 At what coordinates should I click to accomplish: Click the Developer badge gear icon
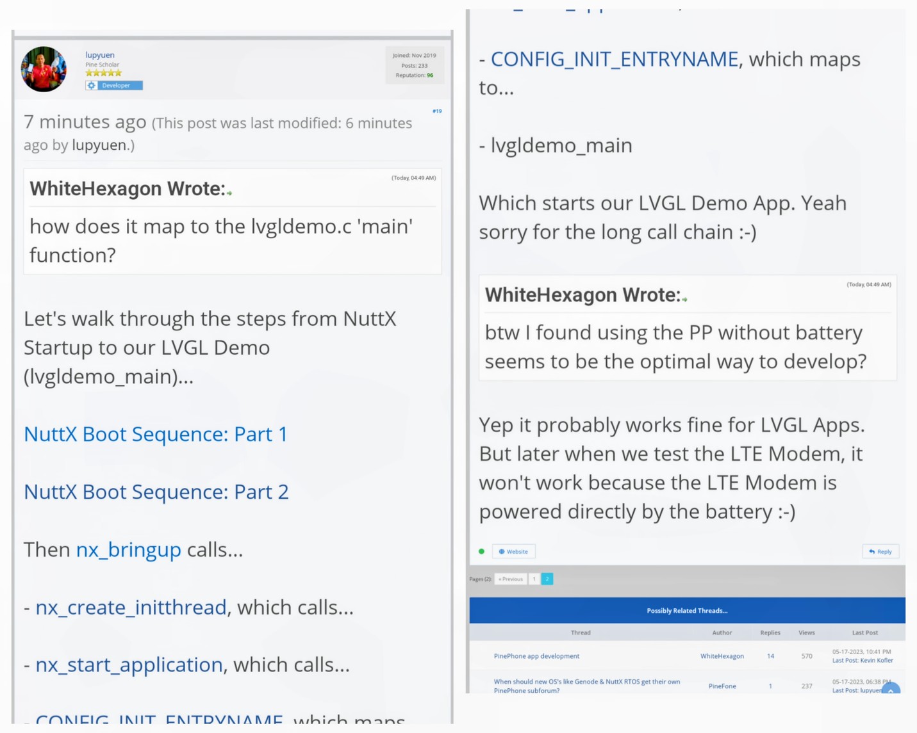[x=92, y=85]
